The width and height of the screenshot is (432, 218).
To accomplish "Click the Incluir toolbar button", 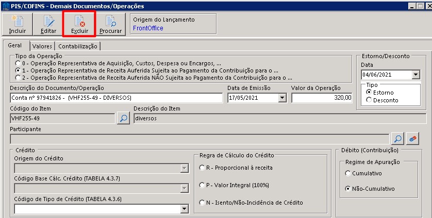I will 18,25.
